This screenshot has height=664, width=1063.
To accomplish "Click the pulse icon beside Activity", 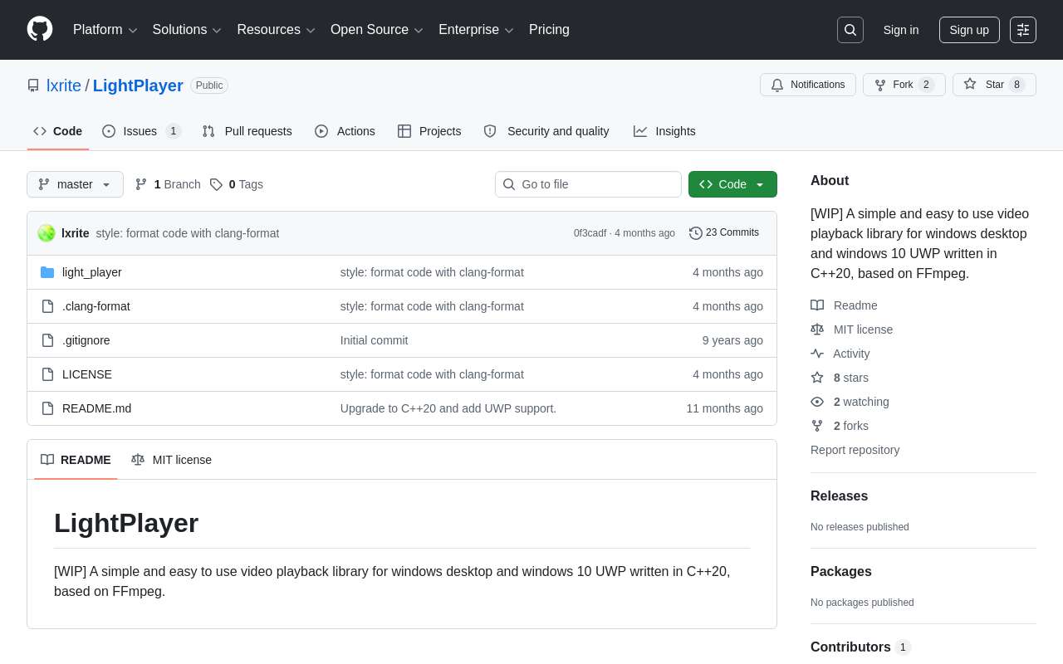I will pyautogui.click(x=817, y=354).
